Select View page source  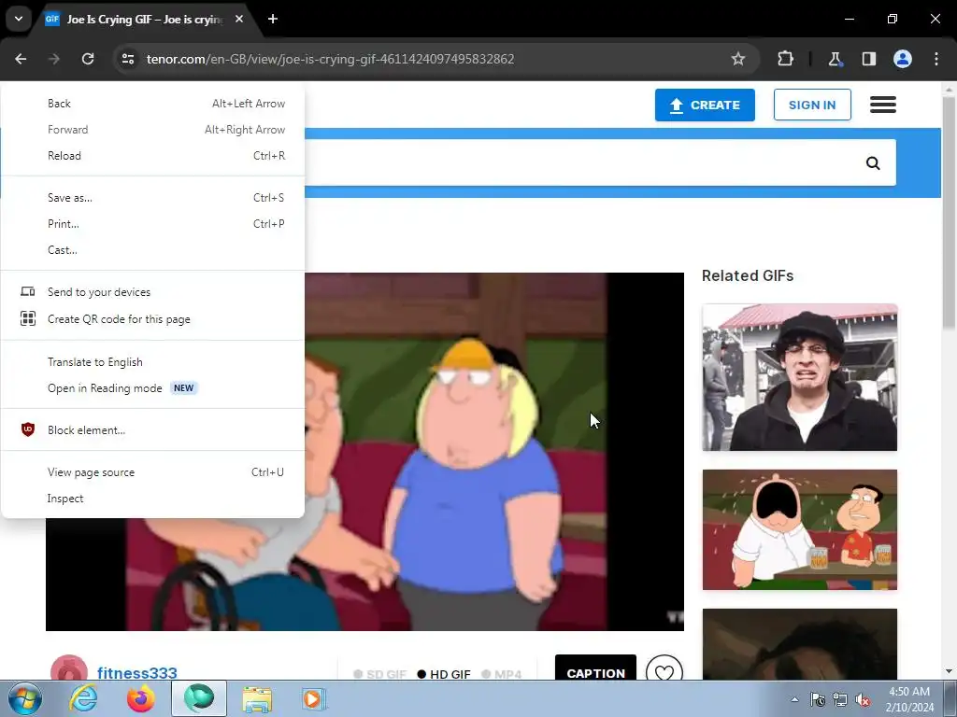[152, 472]
